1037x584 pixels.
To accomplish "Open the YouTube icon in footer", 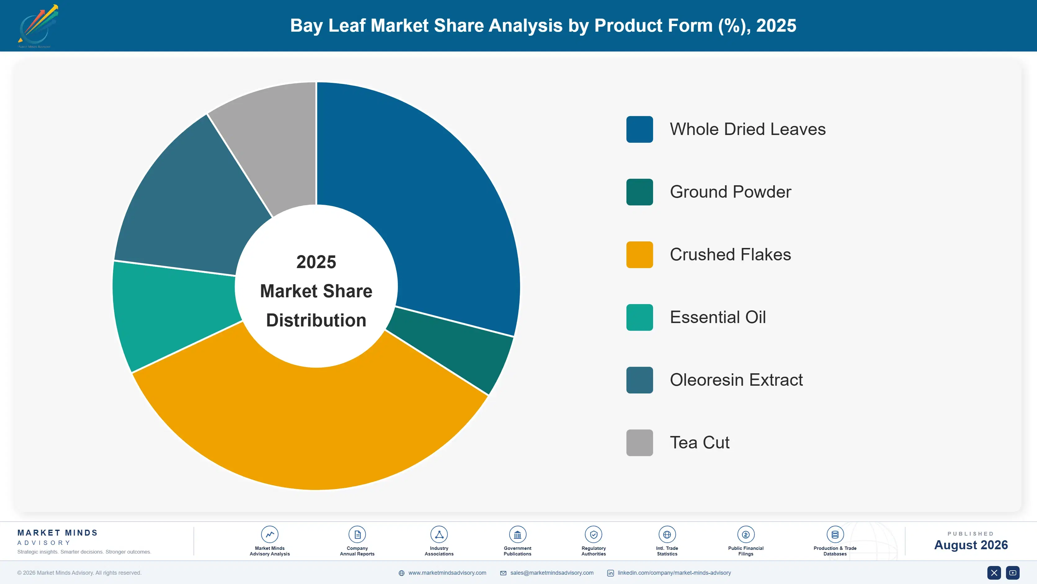I will (1013, 573).
